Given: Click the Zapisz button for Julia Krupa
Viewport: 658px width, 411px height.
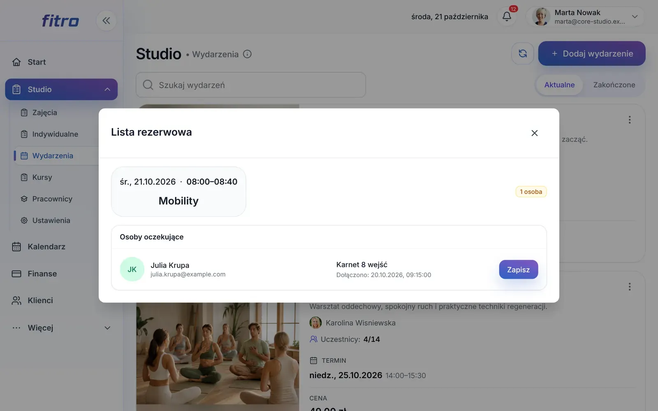Looking at the screenshot, I should pyautogui.click(x=518, y=270).
